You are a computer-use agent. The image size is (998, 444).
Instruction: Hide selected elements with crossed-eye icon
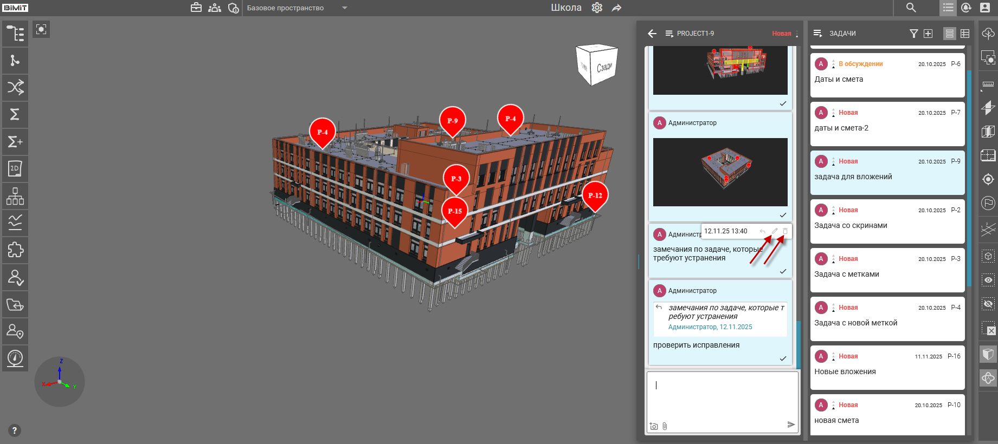point(988,304)
